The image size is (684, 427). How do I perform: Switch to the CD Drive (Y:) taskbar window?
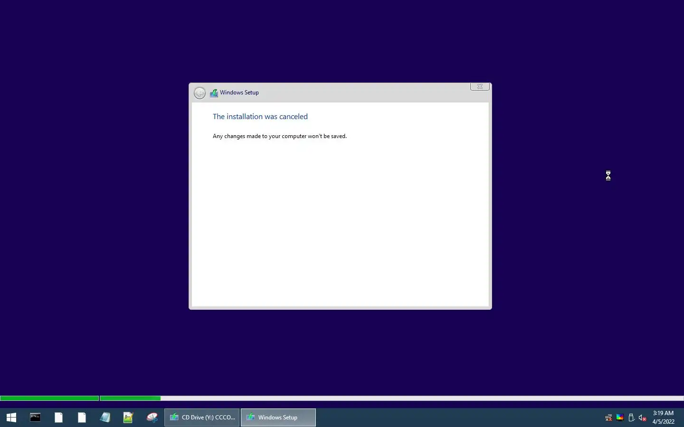[x=202, y=418]
